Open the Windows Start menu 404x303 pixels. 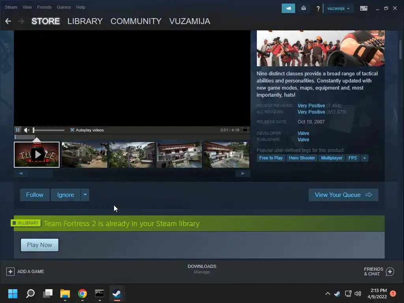pyautogui.click(x=13, y=294)
